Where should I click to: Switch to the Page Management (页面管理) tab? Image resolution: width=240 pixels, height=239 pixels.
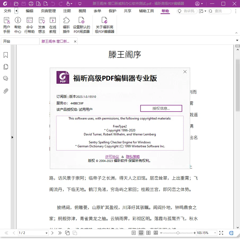(x=48, y=11)
